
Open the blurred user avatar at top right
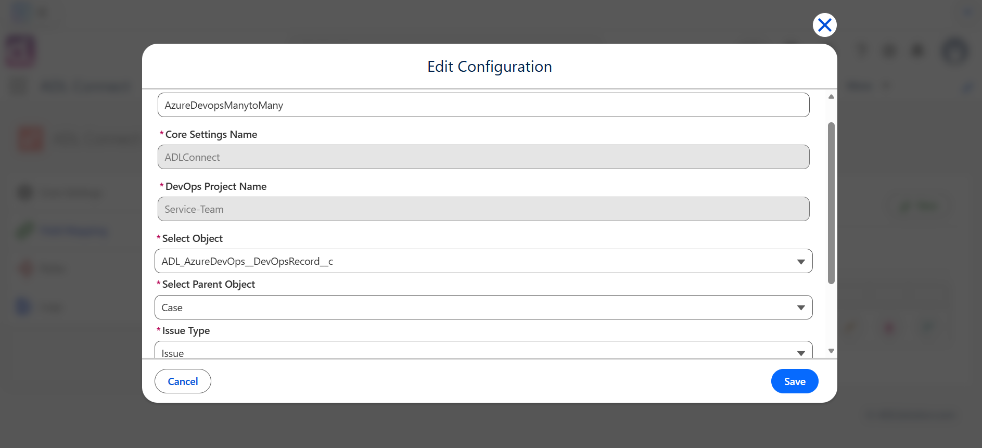point(955,51)
